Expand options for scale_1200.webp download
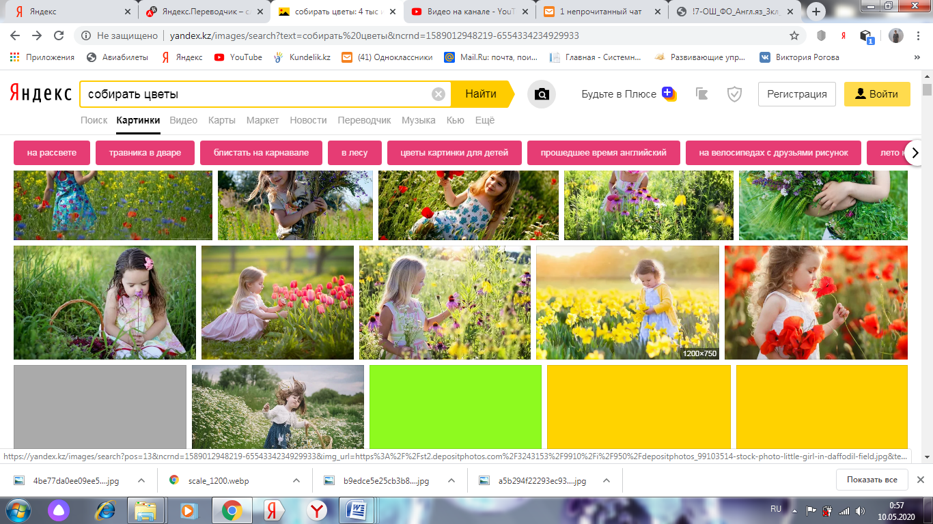 [296, 480]
